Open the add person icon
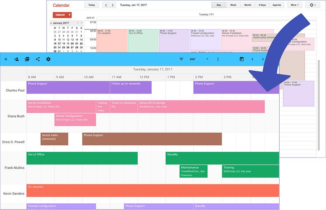The width and height of the screenshot is (326, 210). pos(16,59)
